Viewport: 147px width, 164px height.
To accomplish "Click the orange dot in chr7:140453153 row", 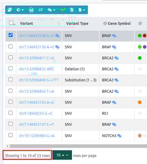I will click(x=140, y=102).
